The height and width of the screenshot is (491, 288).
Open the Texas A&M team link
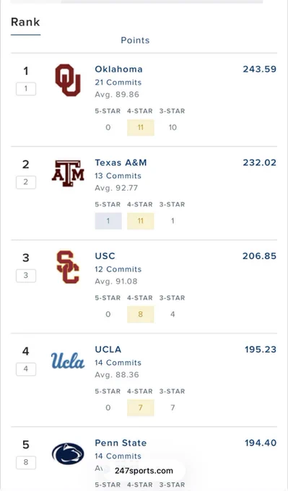point(121,162)
